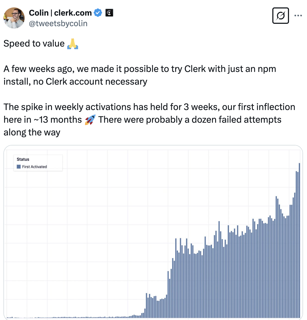Click the Status legend title
The image size is (307, 320).
coord(23,159)
